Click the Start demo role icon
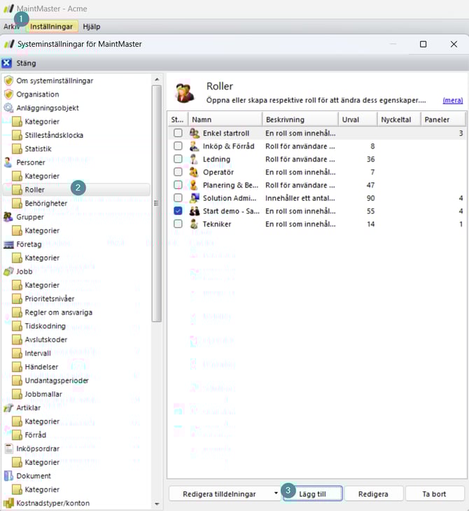This screenshot has height=511, width=469. (x=194, y=211)
